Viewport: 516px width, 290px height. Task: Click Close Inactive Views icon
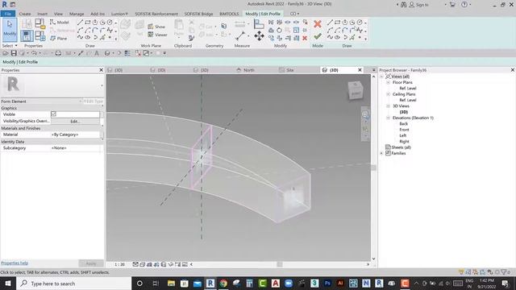(138, 53)
